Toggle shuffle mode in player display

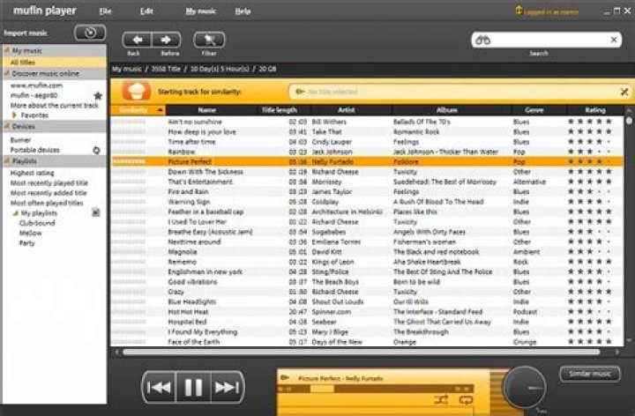(441, 400)
